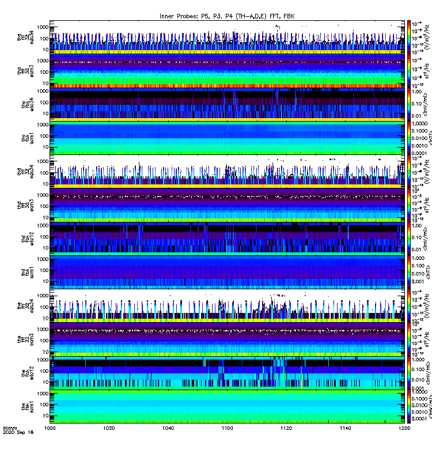Screen dimensions: 432x461
Task: Open the tha fff scm3 spectrogram panel
Action: click(x=227, y=71)
